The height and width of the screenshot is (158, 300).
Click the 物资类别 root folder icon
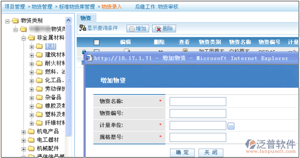[x=15, y=20]
